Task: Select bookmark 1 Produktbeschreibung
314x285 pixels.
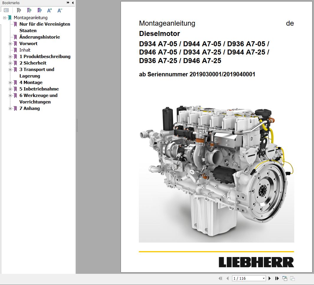Action: click(x=45, y=56)
